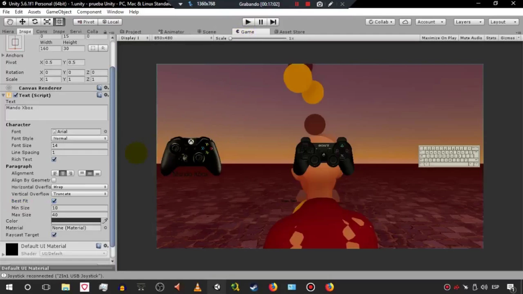Viewport: 523px width, 294px height.
Task: Align text to top vertically
Action: pos(82,173)
